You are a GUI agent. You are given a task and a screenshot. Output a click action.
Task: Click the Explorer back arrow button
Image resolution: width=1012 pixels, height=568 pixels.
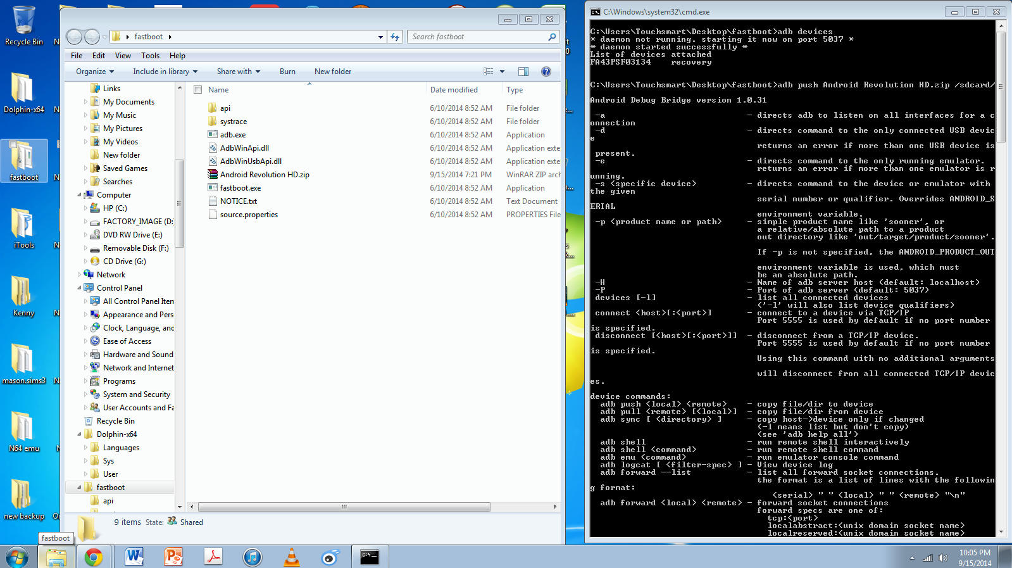pos(74,37)
